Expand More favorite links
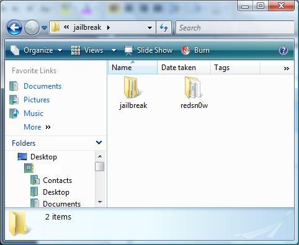The image size is (299, 245). [x=37, y=127]
